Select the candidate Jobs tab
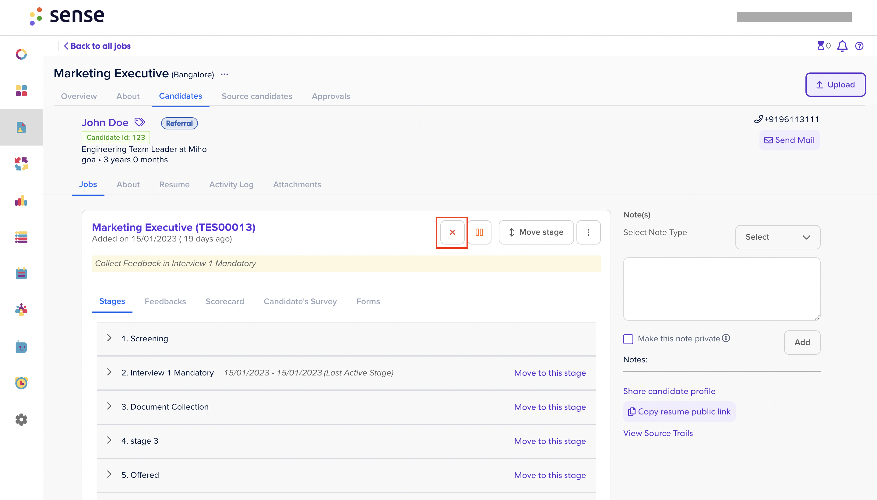877x500 pixels. coord(88,185)
